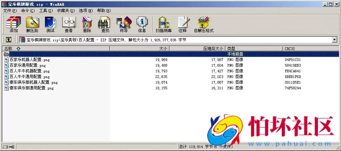
Task: Open the Tools (工具) menu
Action: click(x=46, y=11)
